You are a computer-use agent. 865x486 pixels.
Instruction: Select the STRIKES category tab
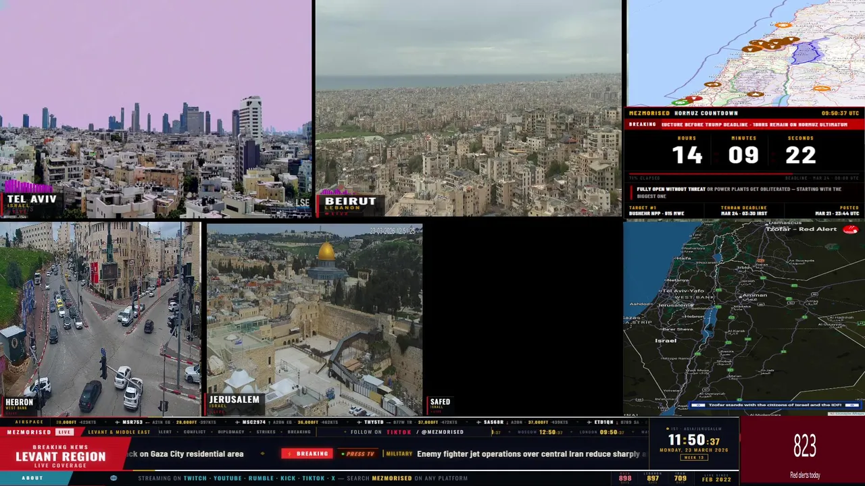click(266, 432)
